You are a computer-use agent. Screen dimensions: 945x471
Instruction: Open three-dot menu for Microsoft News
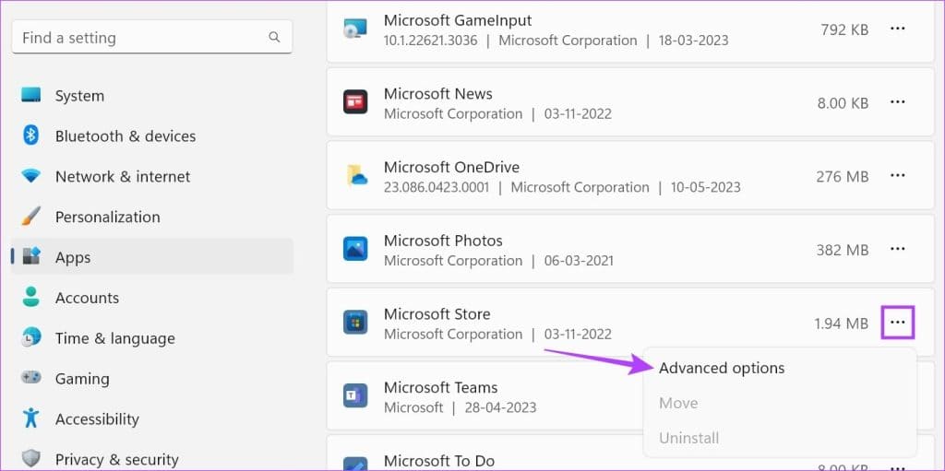[897, 102]
